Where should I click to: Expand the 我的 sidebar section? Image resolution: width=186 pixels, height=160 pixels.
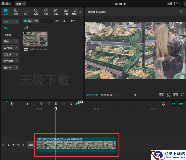pos(11,41)
